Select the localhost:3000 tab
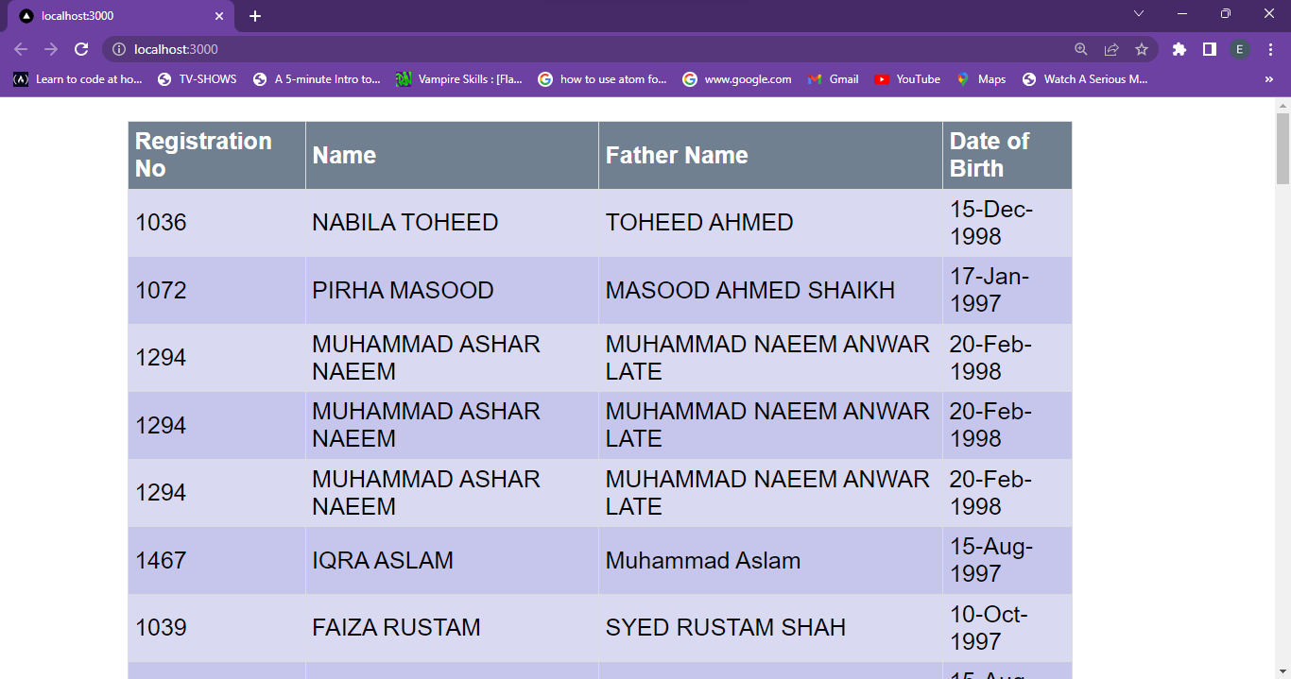This screenshot has height=679, width=1291. (113, 16)
